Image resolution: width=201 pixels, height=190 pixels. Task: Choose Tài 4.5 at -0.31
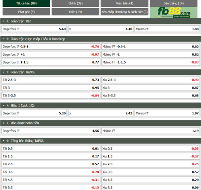51,180
